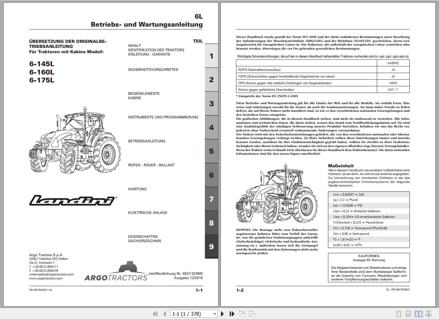Click the previous view navigation icon

click(242, 314)
